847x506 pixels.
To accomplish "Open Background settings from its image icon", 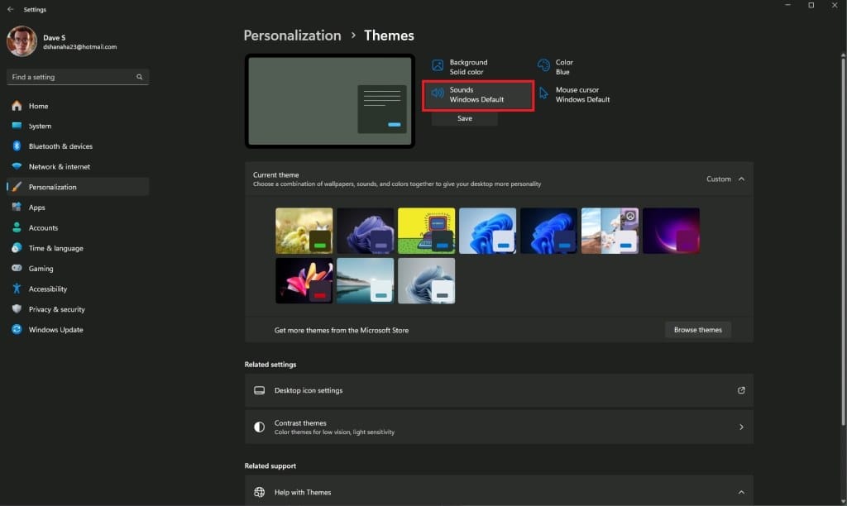I will (438, 66).
